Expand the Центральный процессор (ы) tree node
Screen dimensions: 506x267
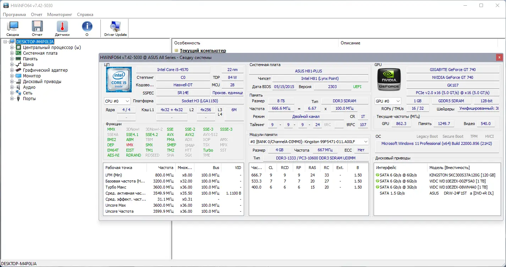pos(12,47)
